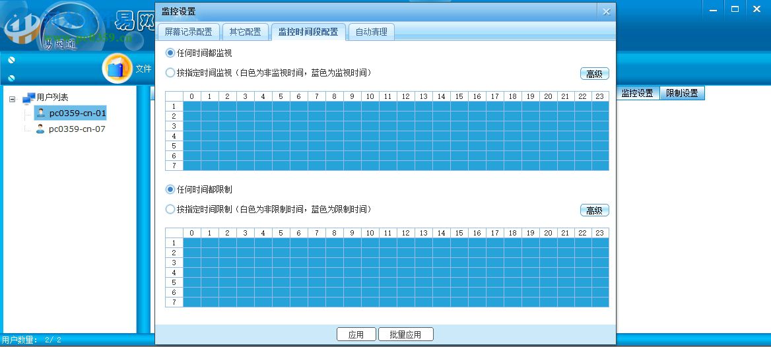Switch to 监控时间段配置 tab
Viewport: 771px width, 347px height.
308,32
